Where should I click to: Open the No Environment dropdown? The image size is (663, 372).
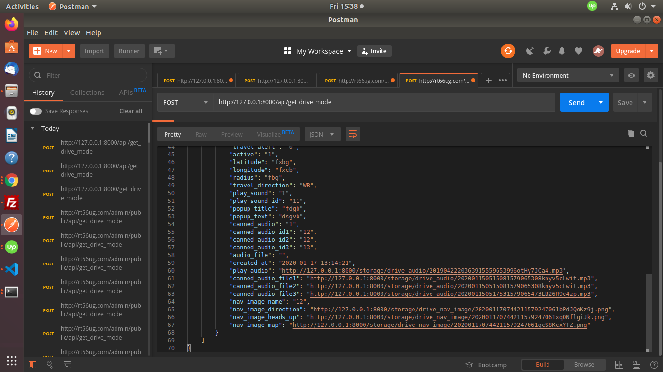[568, 75]
